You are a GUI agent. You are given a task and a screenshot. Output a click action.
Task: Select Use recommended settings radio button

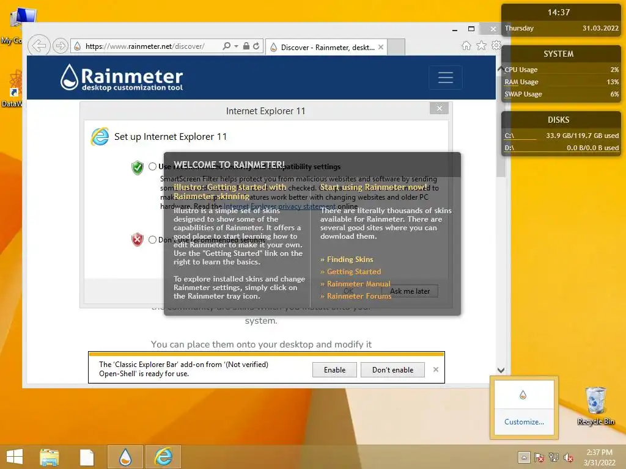(x=152, y=166)
